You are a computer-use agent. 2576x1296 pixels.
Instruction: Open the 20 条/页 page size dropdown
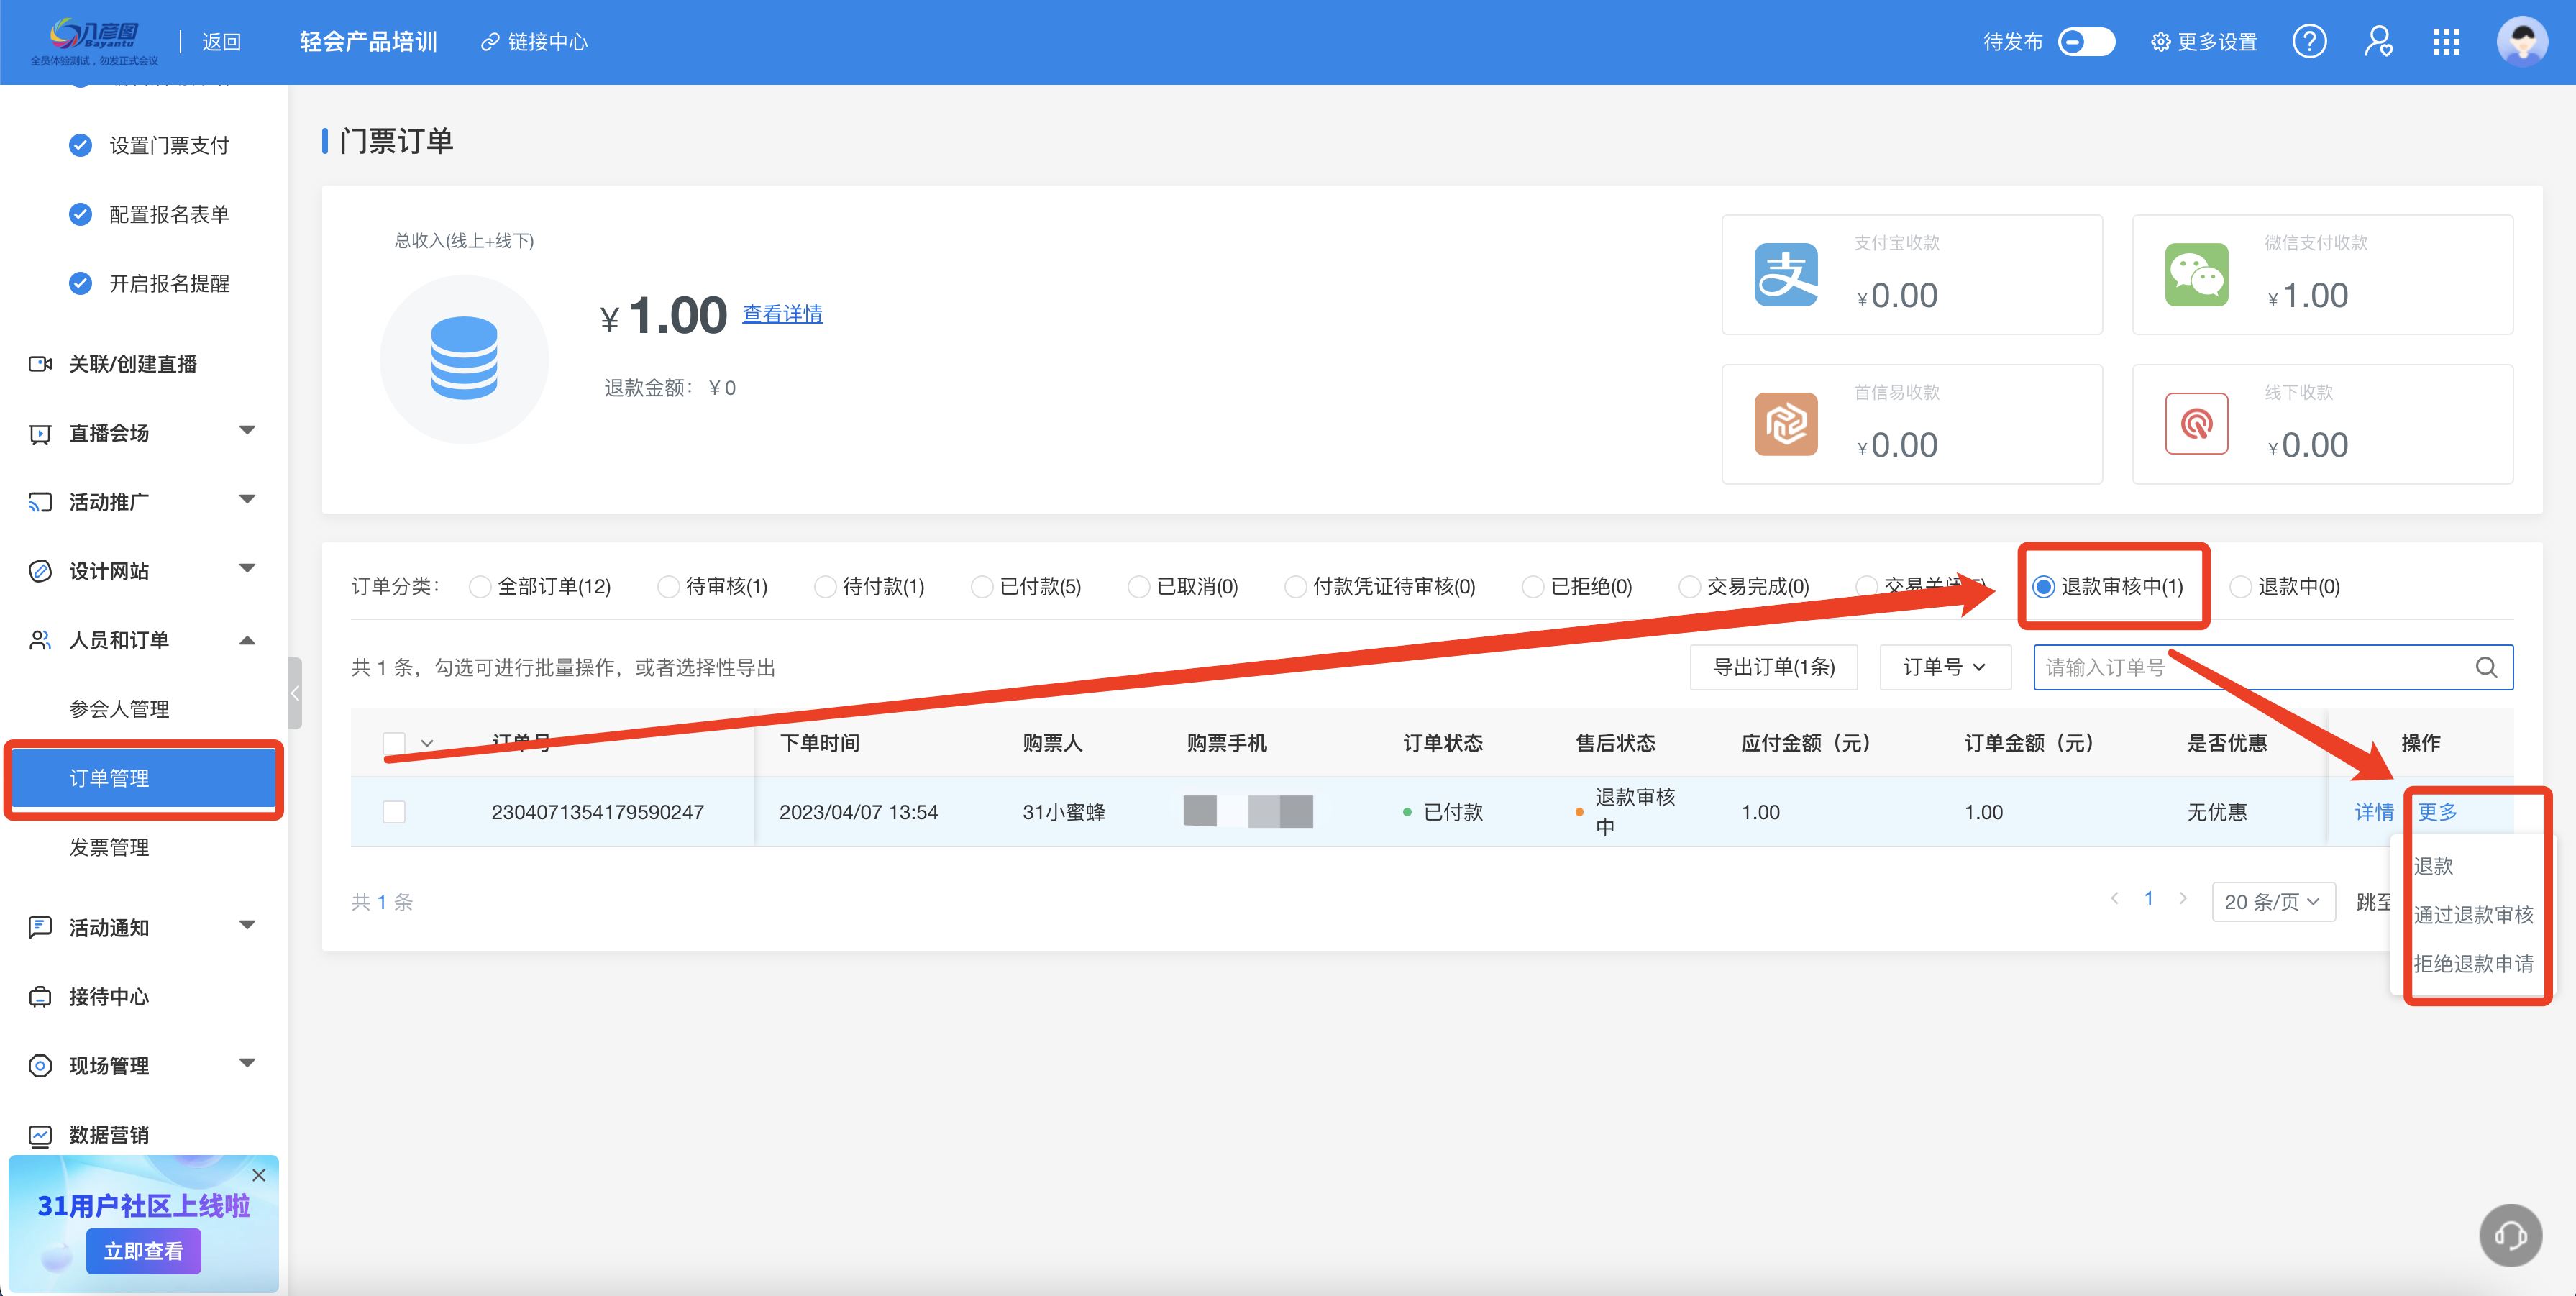[x=2272, y=902]
